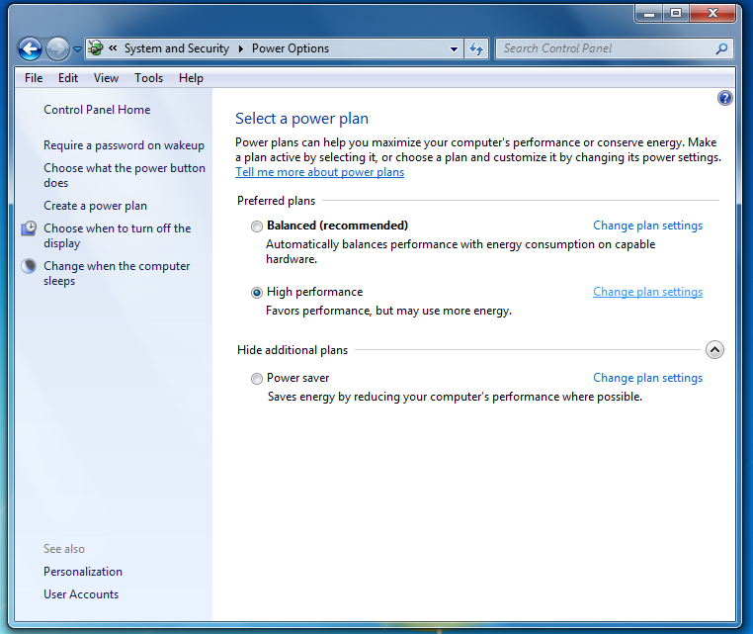Open Create a power plan
753x634 pixels.
click(95, 206)
